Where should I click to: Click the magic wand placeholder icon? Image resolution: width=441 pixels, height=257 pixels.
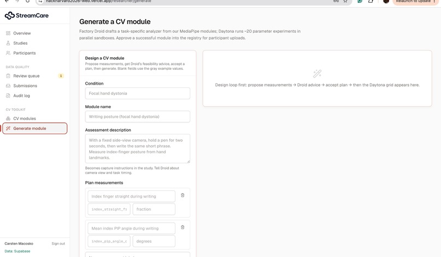coord(317,74)
